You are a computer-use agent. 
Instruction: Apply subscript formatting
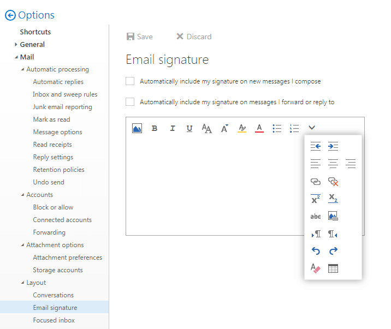[333, 199]
